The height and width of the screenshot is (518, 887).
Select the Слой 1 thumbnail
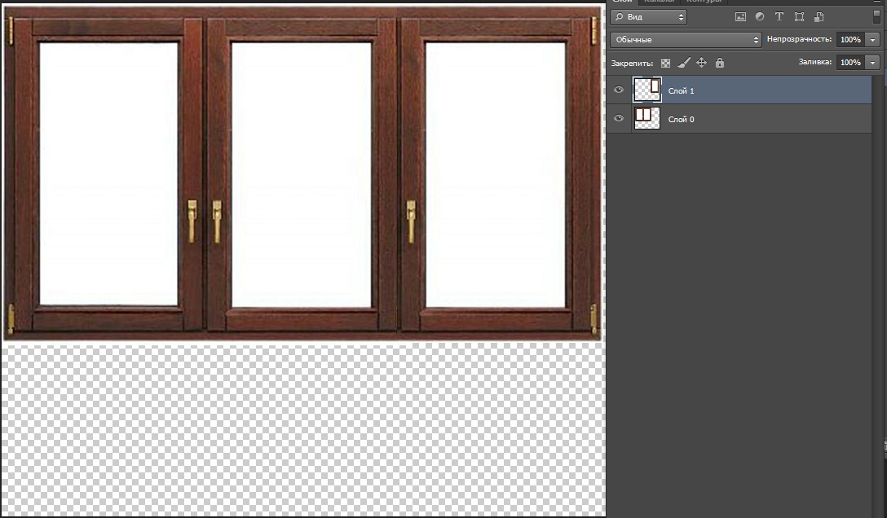(647, 90)
